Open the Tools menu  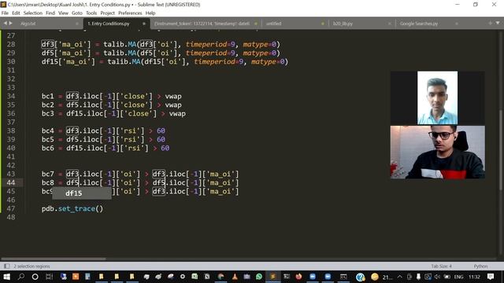tap(91, 13)
